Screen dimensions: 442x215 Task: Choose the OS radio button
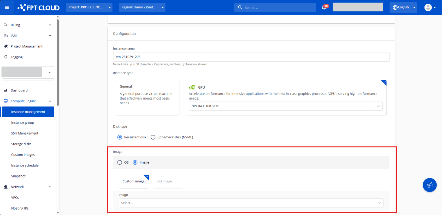tap(120, 162)
